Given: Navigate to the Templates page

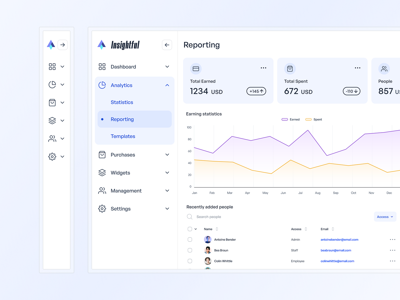Looking at the screenshot, I should tap(123, 136).
